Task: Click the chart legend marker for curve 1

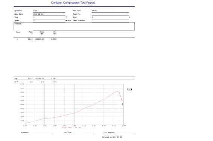Action: click(129, 89)
